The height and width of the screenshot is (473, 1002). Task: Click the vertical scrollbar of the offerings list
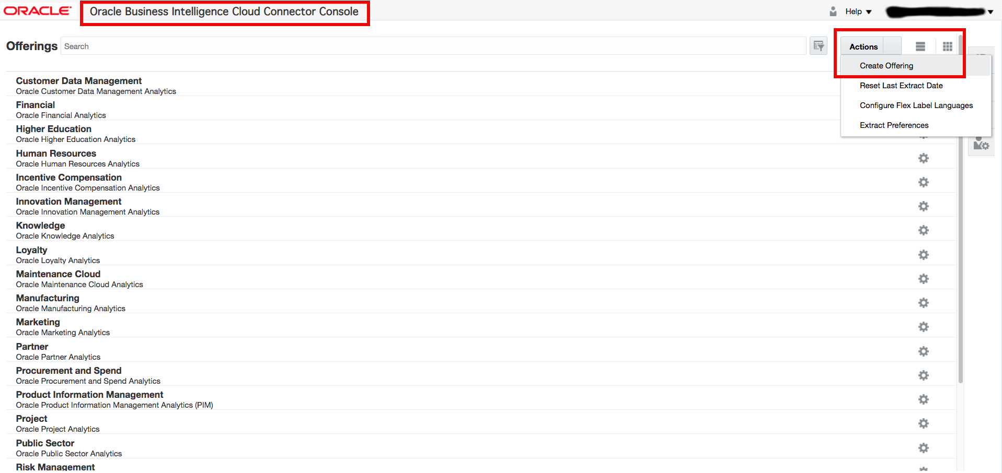pyautogui.click(x=961, y=209)
